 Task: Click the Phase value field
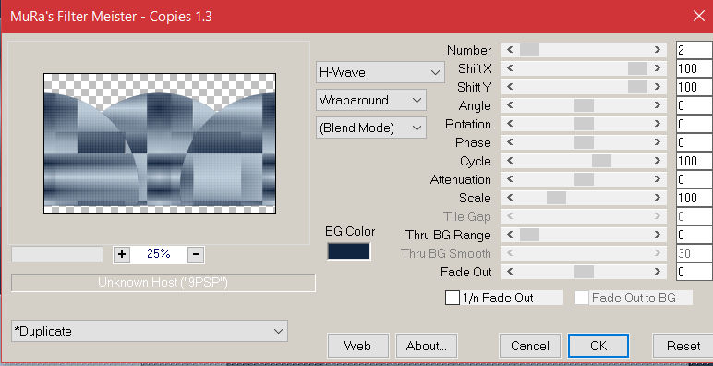tap(695, 142)
